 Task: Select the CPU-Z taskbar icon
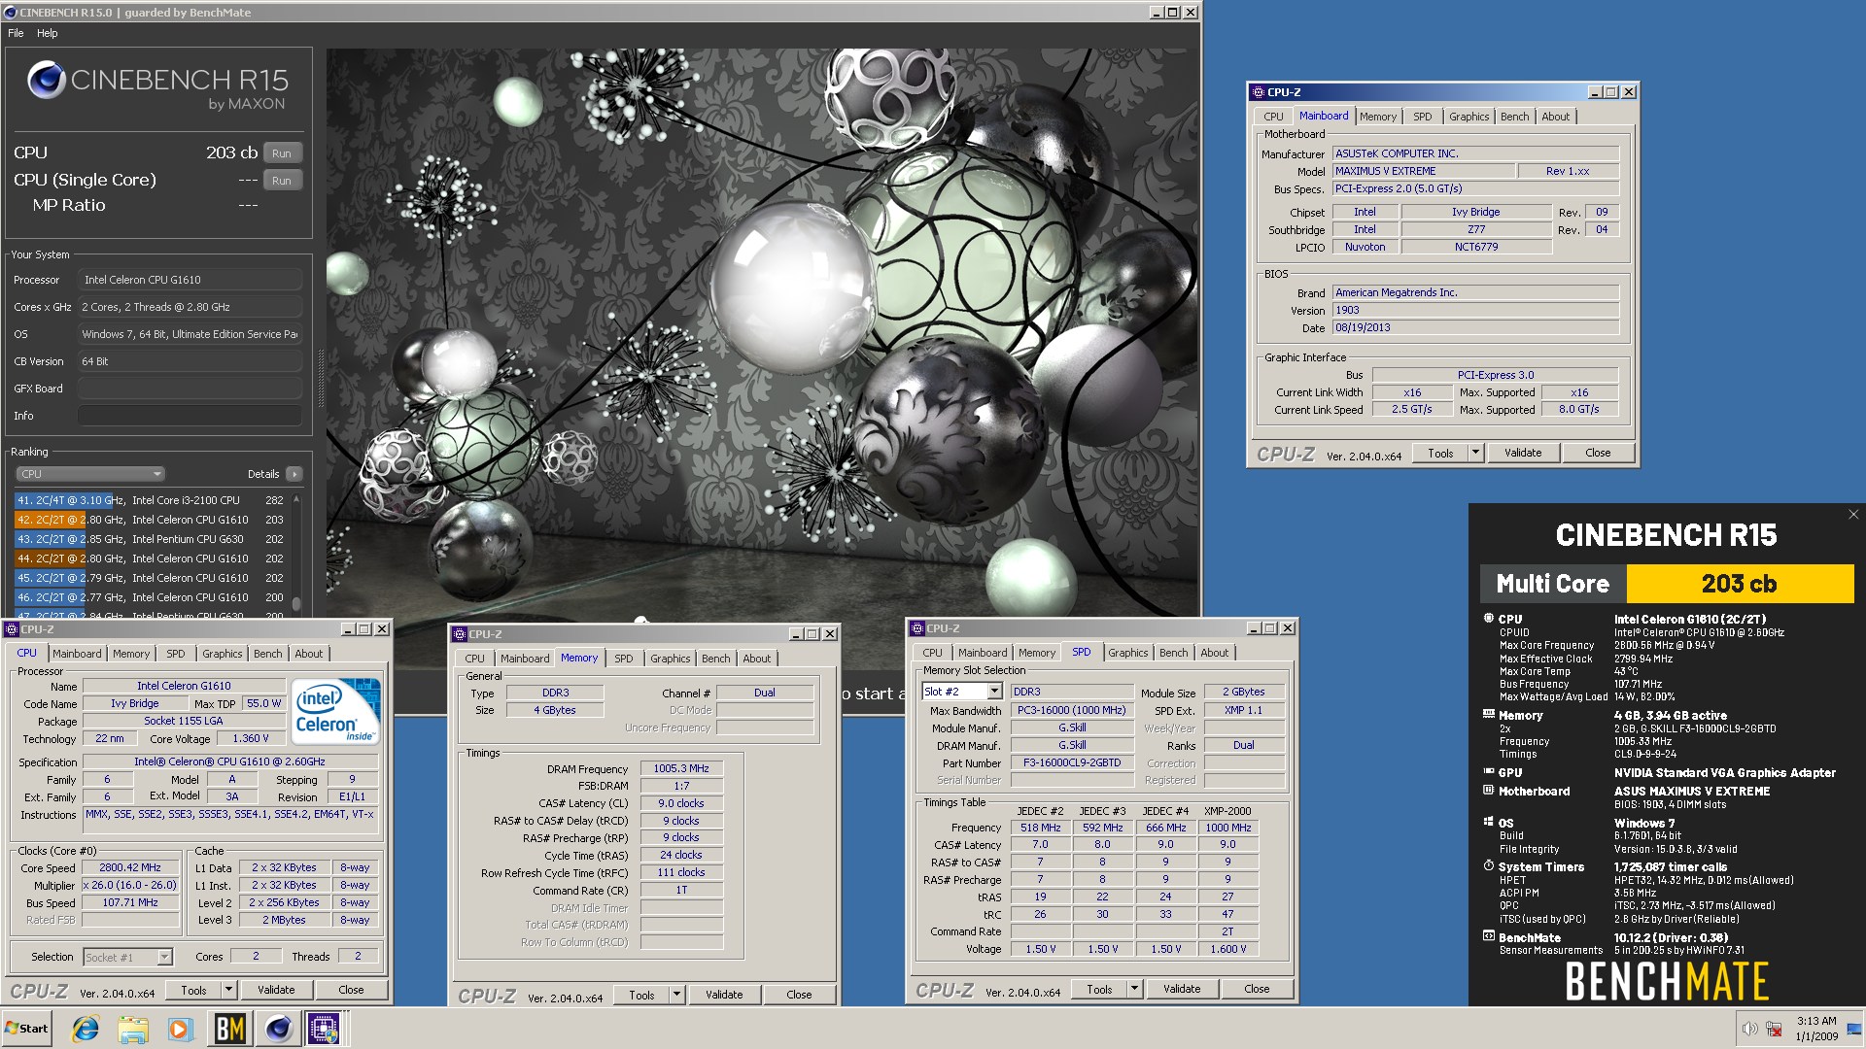click(325, 1029)
